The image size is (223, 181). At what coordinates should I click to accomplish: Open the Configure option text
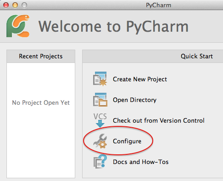127,141
